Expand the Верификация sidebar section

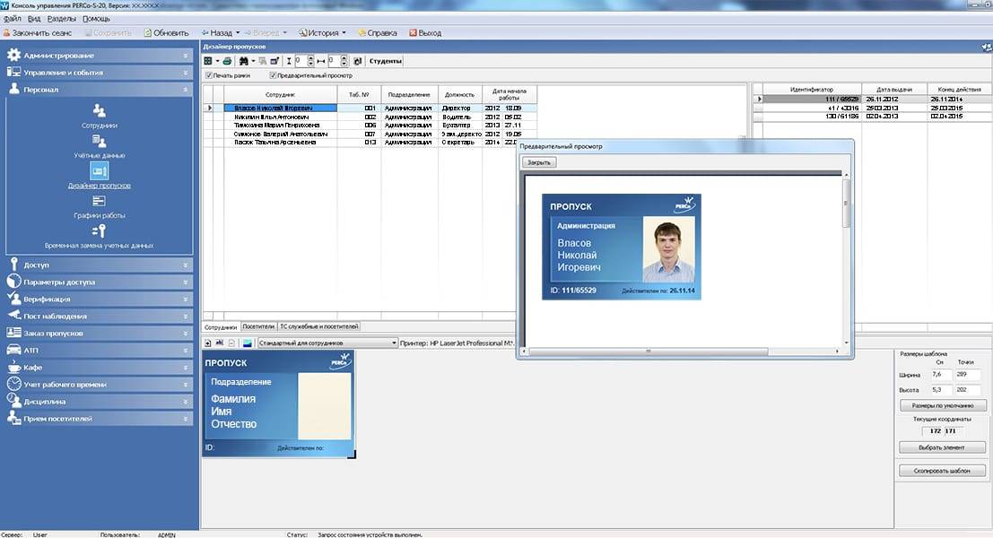tap(99, 299)
